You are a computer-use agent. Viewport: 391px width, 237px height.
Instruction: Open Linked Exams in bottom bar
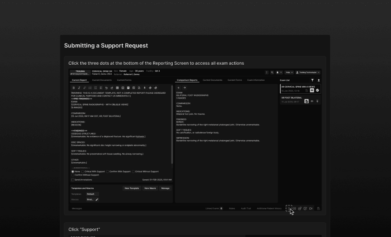coord(214,208)
